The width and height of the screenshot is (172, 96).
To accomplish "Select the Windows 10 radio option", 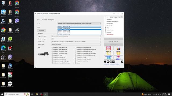I will (x=105, y=26).
